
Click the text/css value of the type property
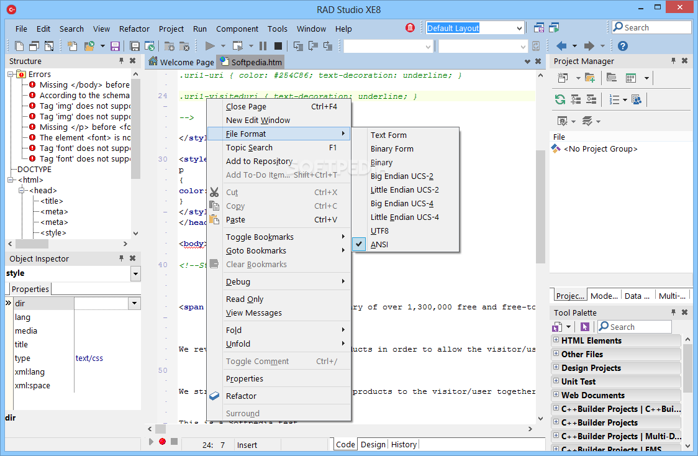coord(89,358)
